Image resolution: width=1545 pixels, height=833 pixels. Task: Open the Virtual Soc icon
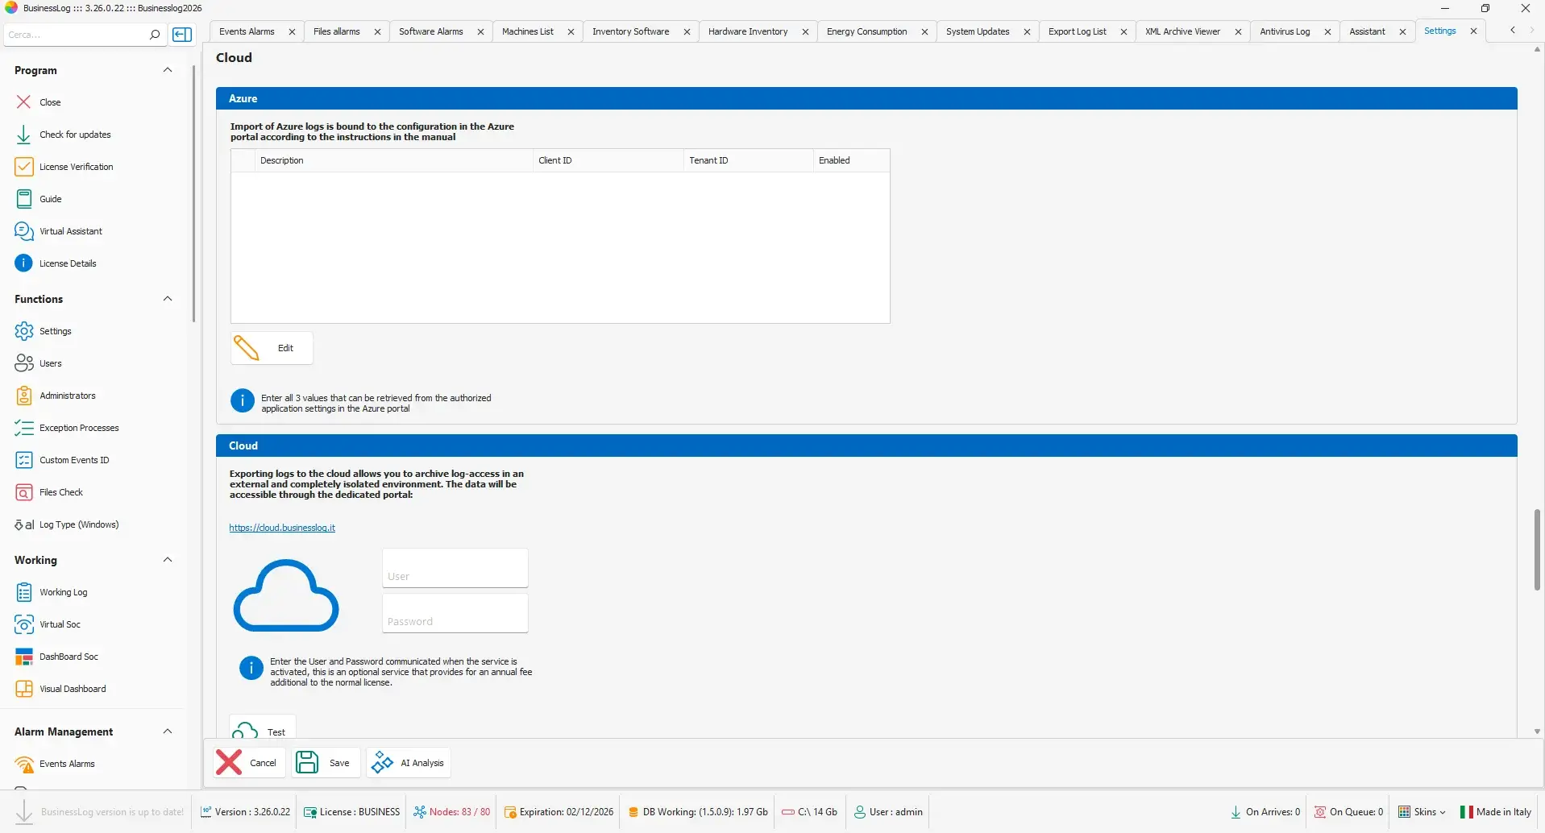click(24, 624)
